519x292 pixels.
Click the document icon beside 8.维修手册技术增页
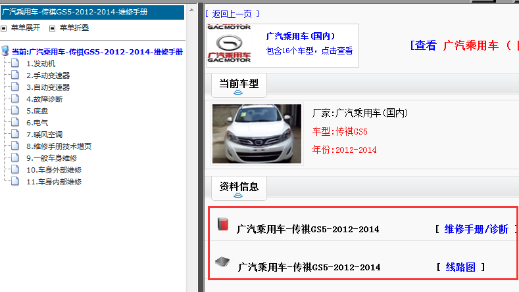15,146
